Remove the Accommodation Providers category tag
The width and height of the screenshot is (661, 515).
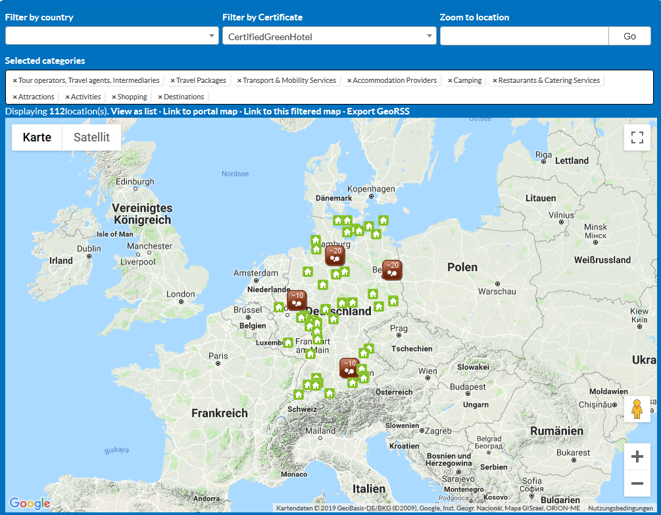tap(349, 80)
